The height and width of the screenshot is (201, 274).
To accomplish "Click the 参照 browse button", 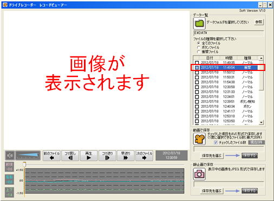I will (259, 22).
